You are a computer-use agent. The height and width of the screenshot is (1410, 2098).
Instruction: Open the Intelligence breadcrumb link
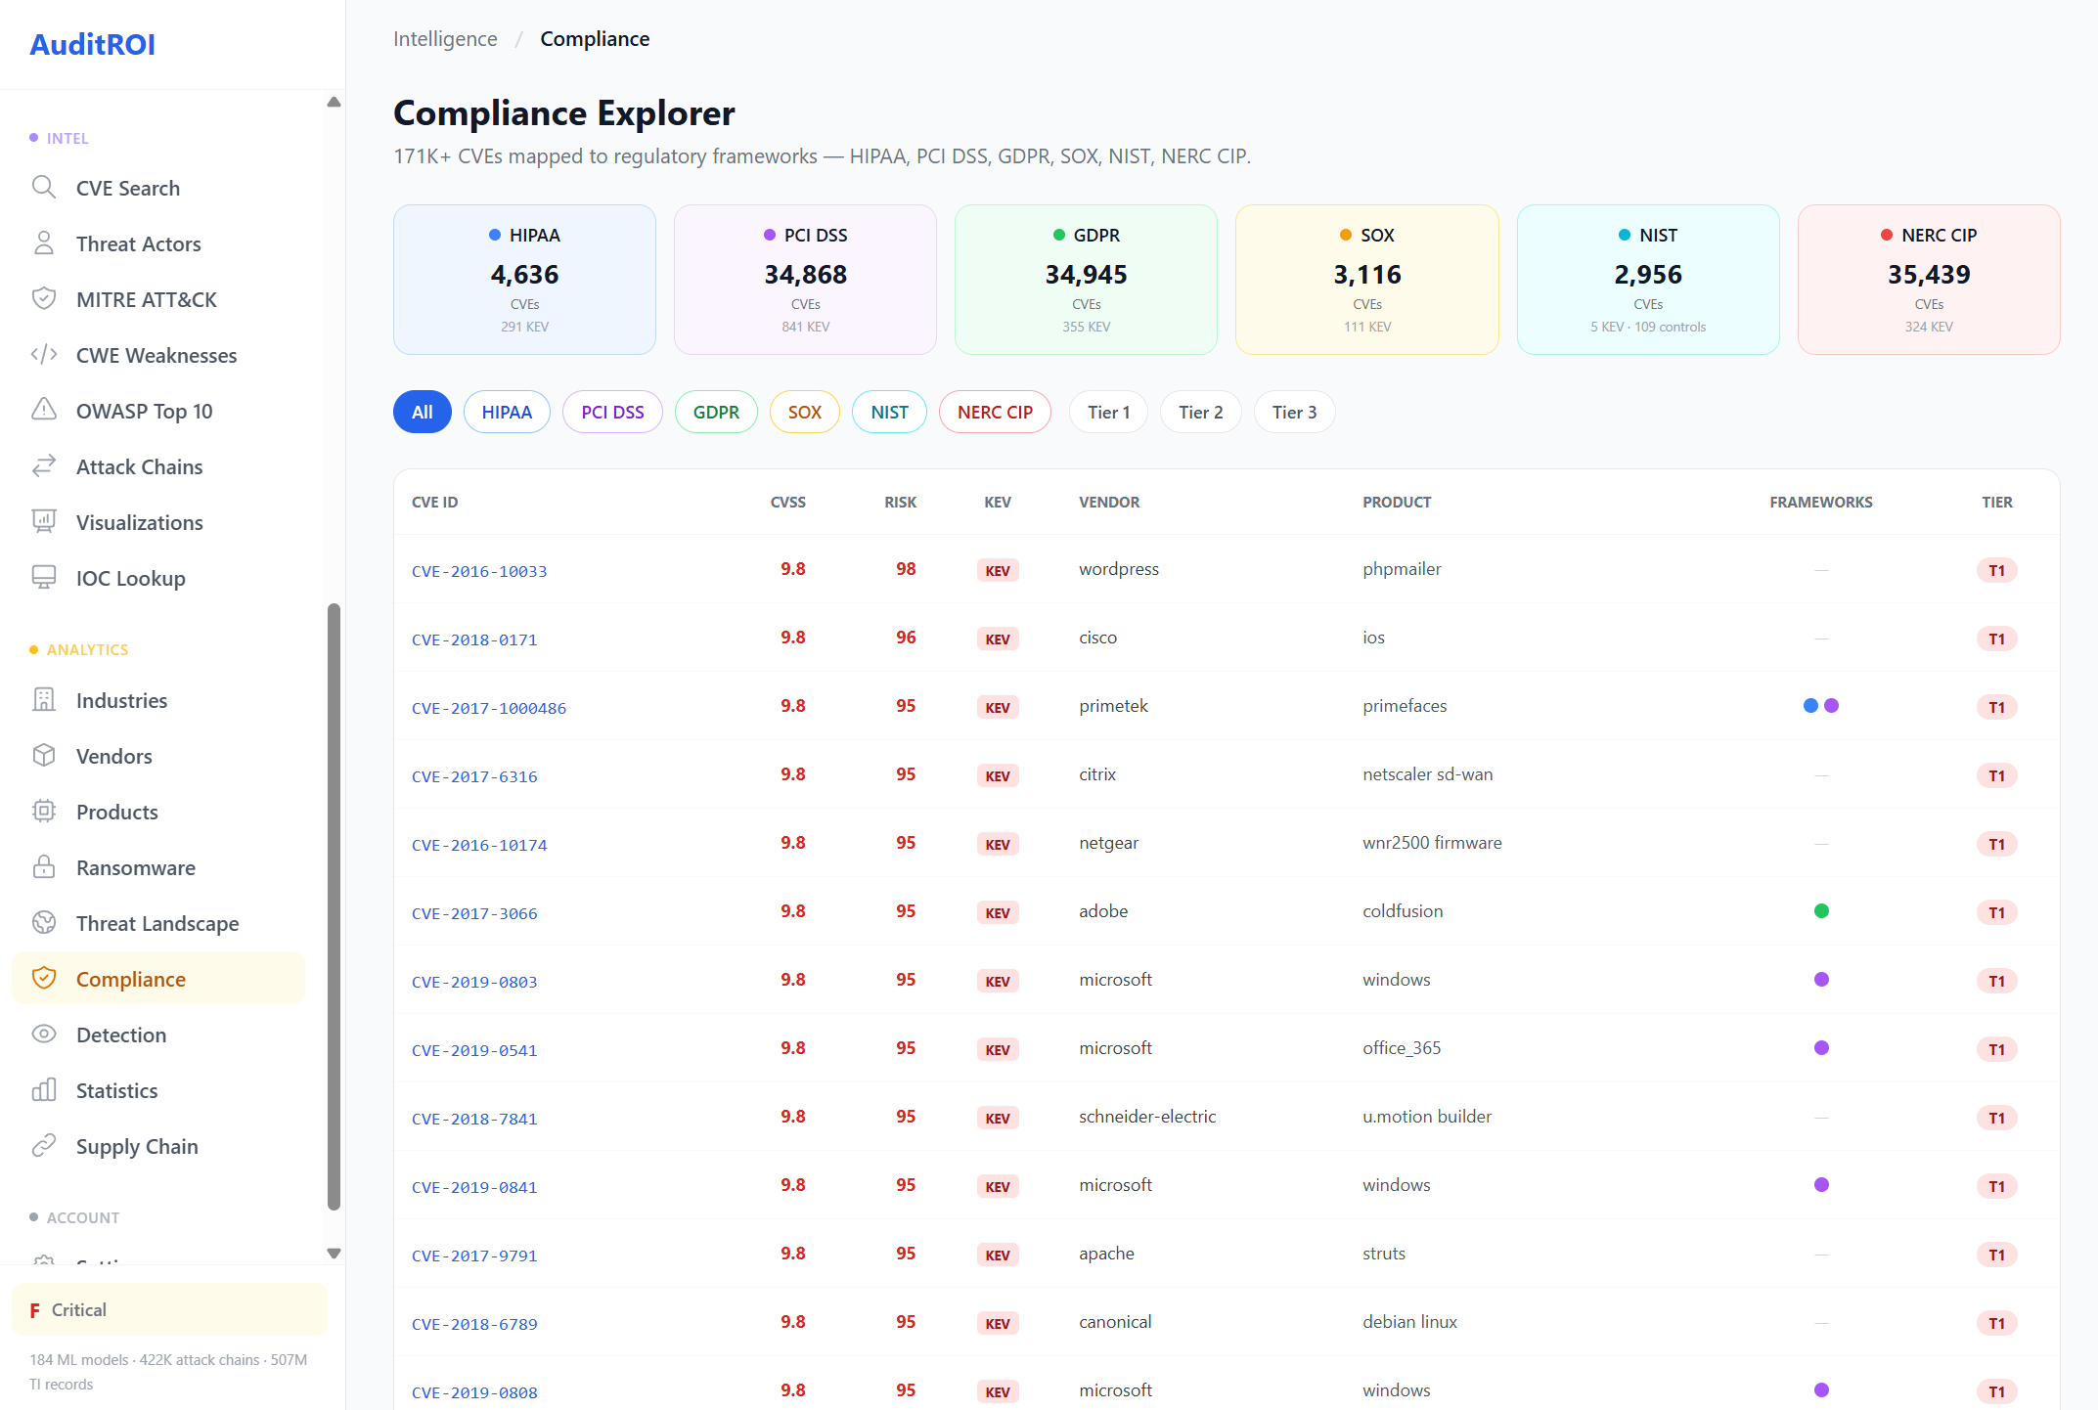pos(445,38)
